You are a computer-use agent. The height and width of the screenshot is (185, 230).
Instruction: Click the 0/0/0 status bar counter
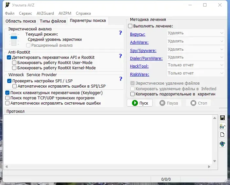166,179
